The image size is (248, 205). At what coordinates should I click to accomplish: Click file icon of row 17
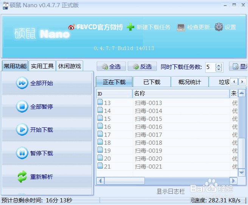100,134
